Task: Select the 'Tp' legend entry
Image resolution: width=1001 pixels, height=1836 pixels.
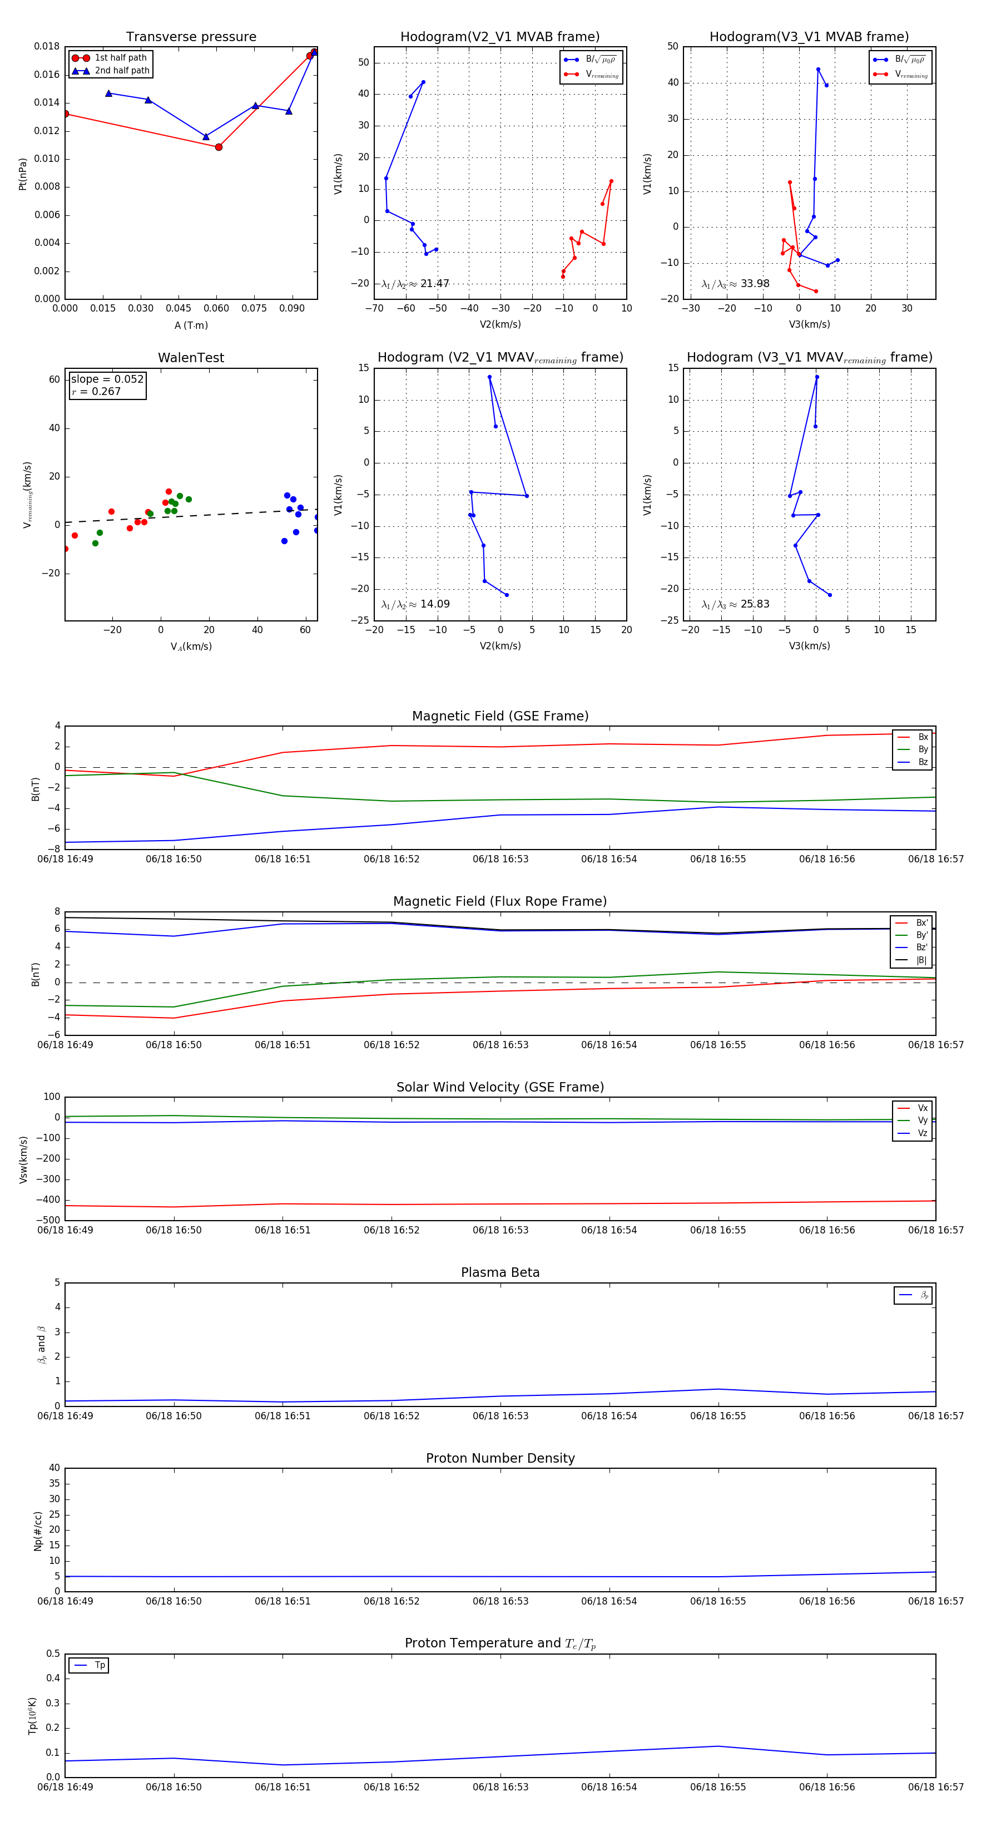Action: pos(89,1666)
